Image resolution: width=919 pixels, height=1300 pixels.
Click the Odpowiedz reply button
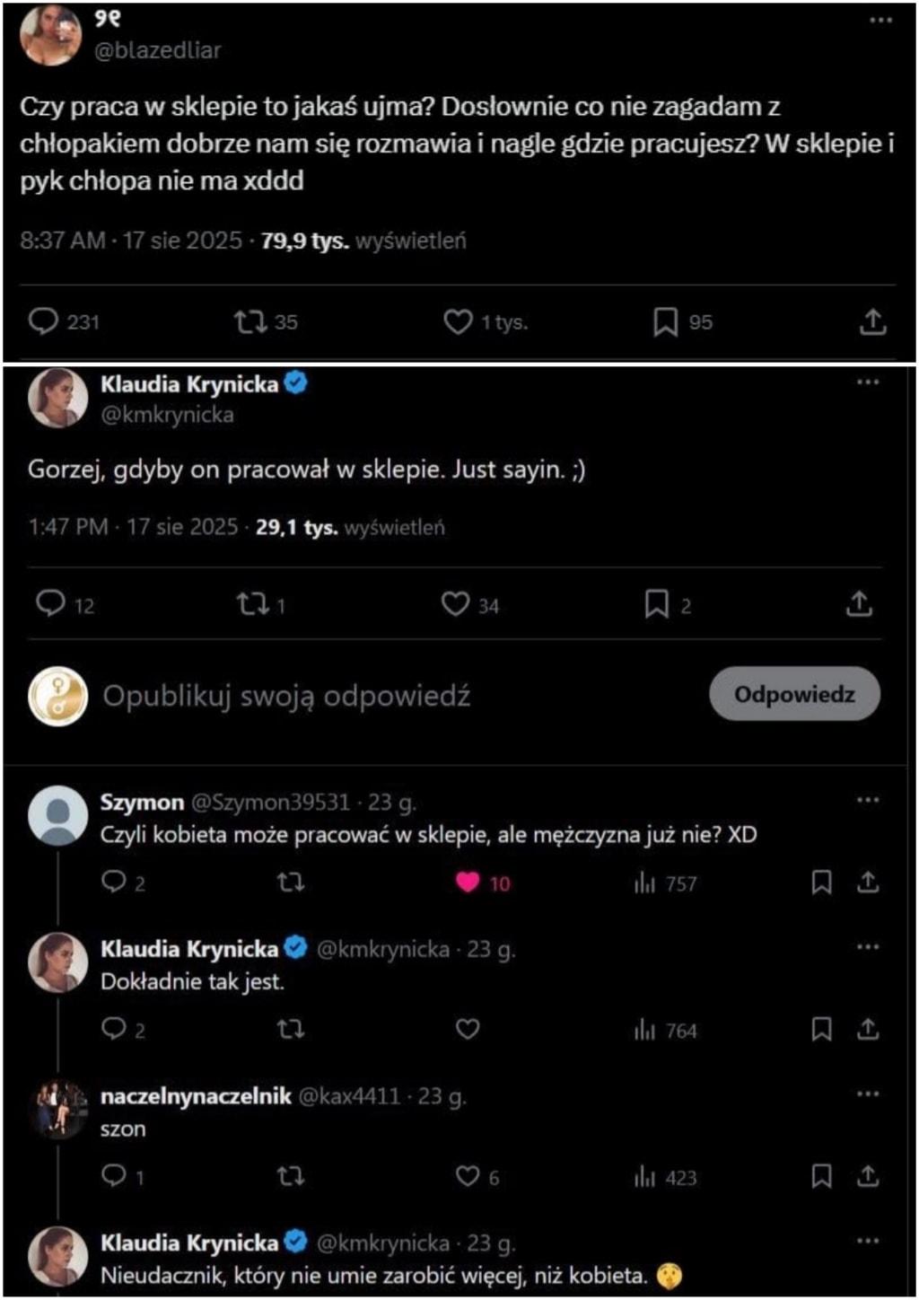[794, 694]
